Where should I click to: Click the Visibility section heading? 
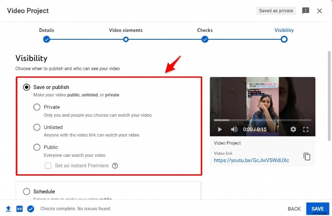pos(32,58)
